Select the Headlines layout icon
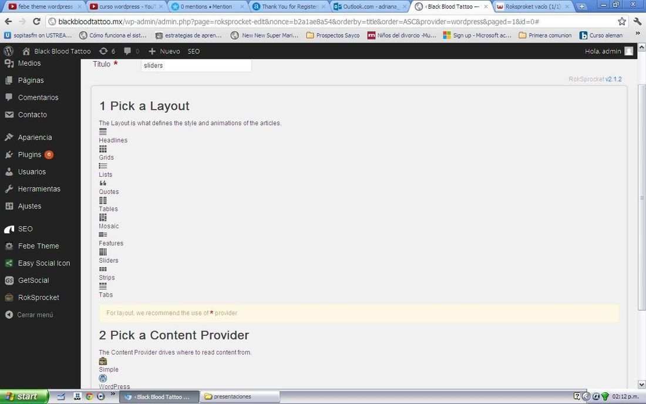 coord(103,132)
